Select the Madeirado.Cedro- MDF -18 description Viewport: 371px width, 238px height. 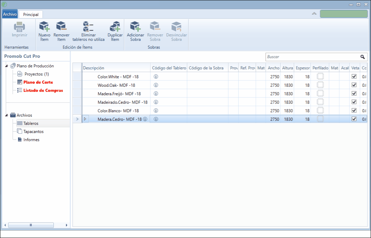click(x=123, y=102)
